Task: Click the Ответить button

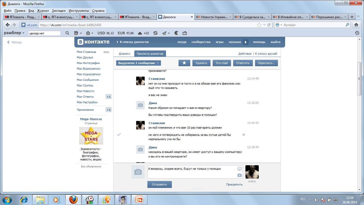Action: [x=243, y=63]
